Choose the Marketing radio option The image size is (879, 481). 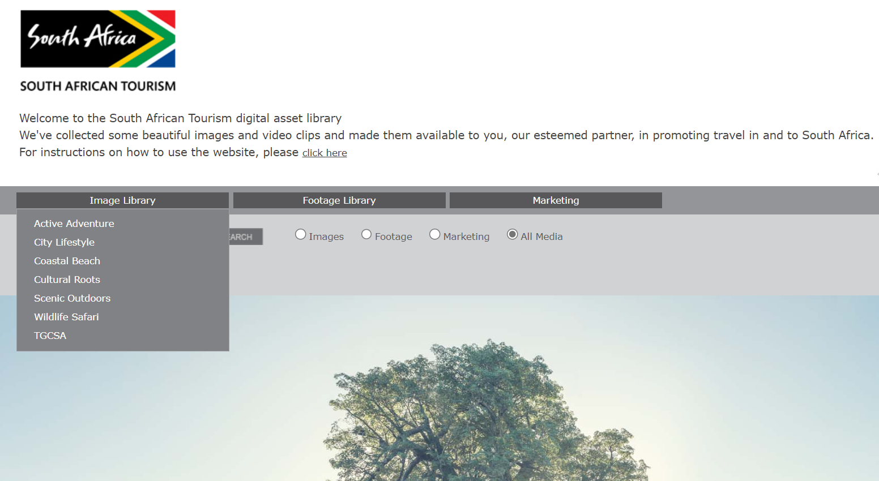point(435,234)
